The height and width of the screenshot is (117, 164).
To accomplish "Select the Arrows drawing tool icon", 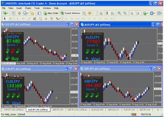I will (57, 19).
